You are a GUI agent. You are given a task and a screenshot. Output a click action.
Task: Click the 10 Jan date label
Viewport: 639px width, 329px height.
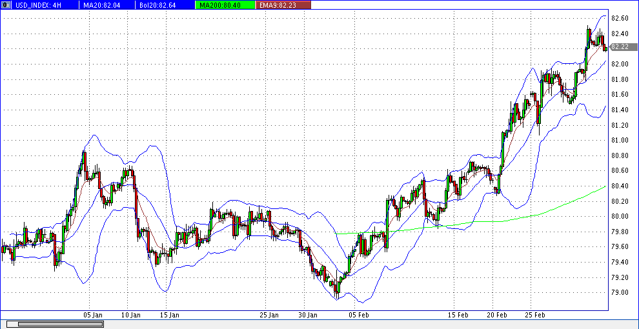click(x=131, y=315)
